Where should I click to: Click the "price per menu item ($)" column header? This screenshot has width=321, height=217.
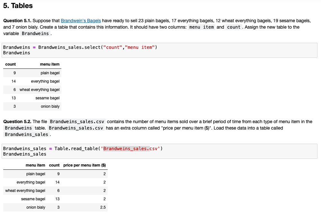(x=85, y=165)
